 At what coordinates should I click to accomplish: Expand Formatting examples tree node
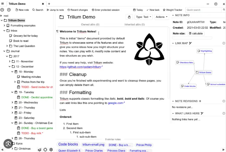point(4,26)
